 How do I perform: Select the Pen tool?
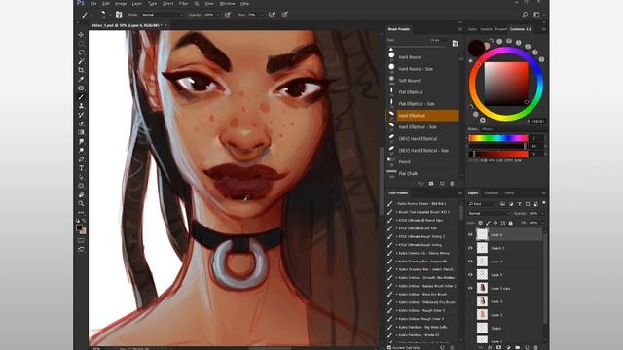click(x=81, y=159)
